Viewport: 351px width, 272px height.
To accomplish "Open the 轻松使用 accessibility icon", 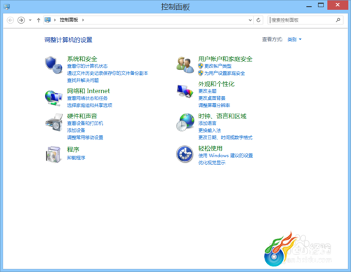I will pos(185,154).
